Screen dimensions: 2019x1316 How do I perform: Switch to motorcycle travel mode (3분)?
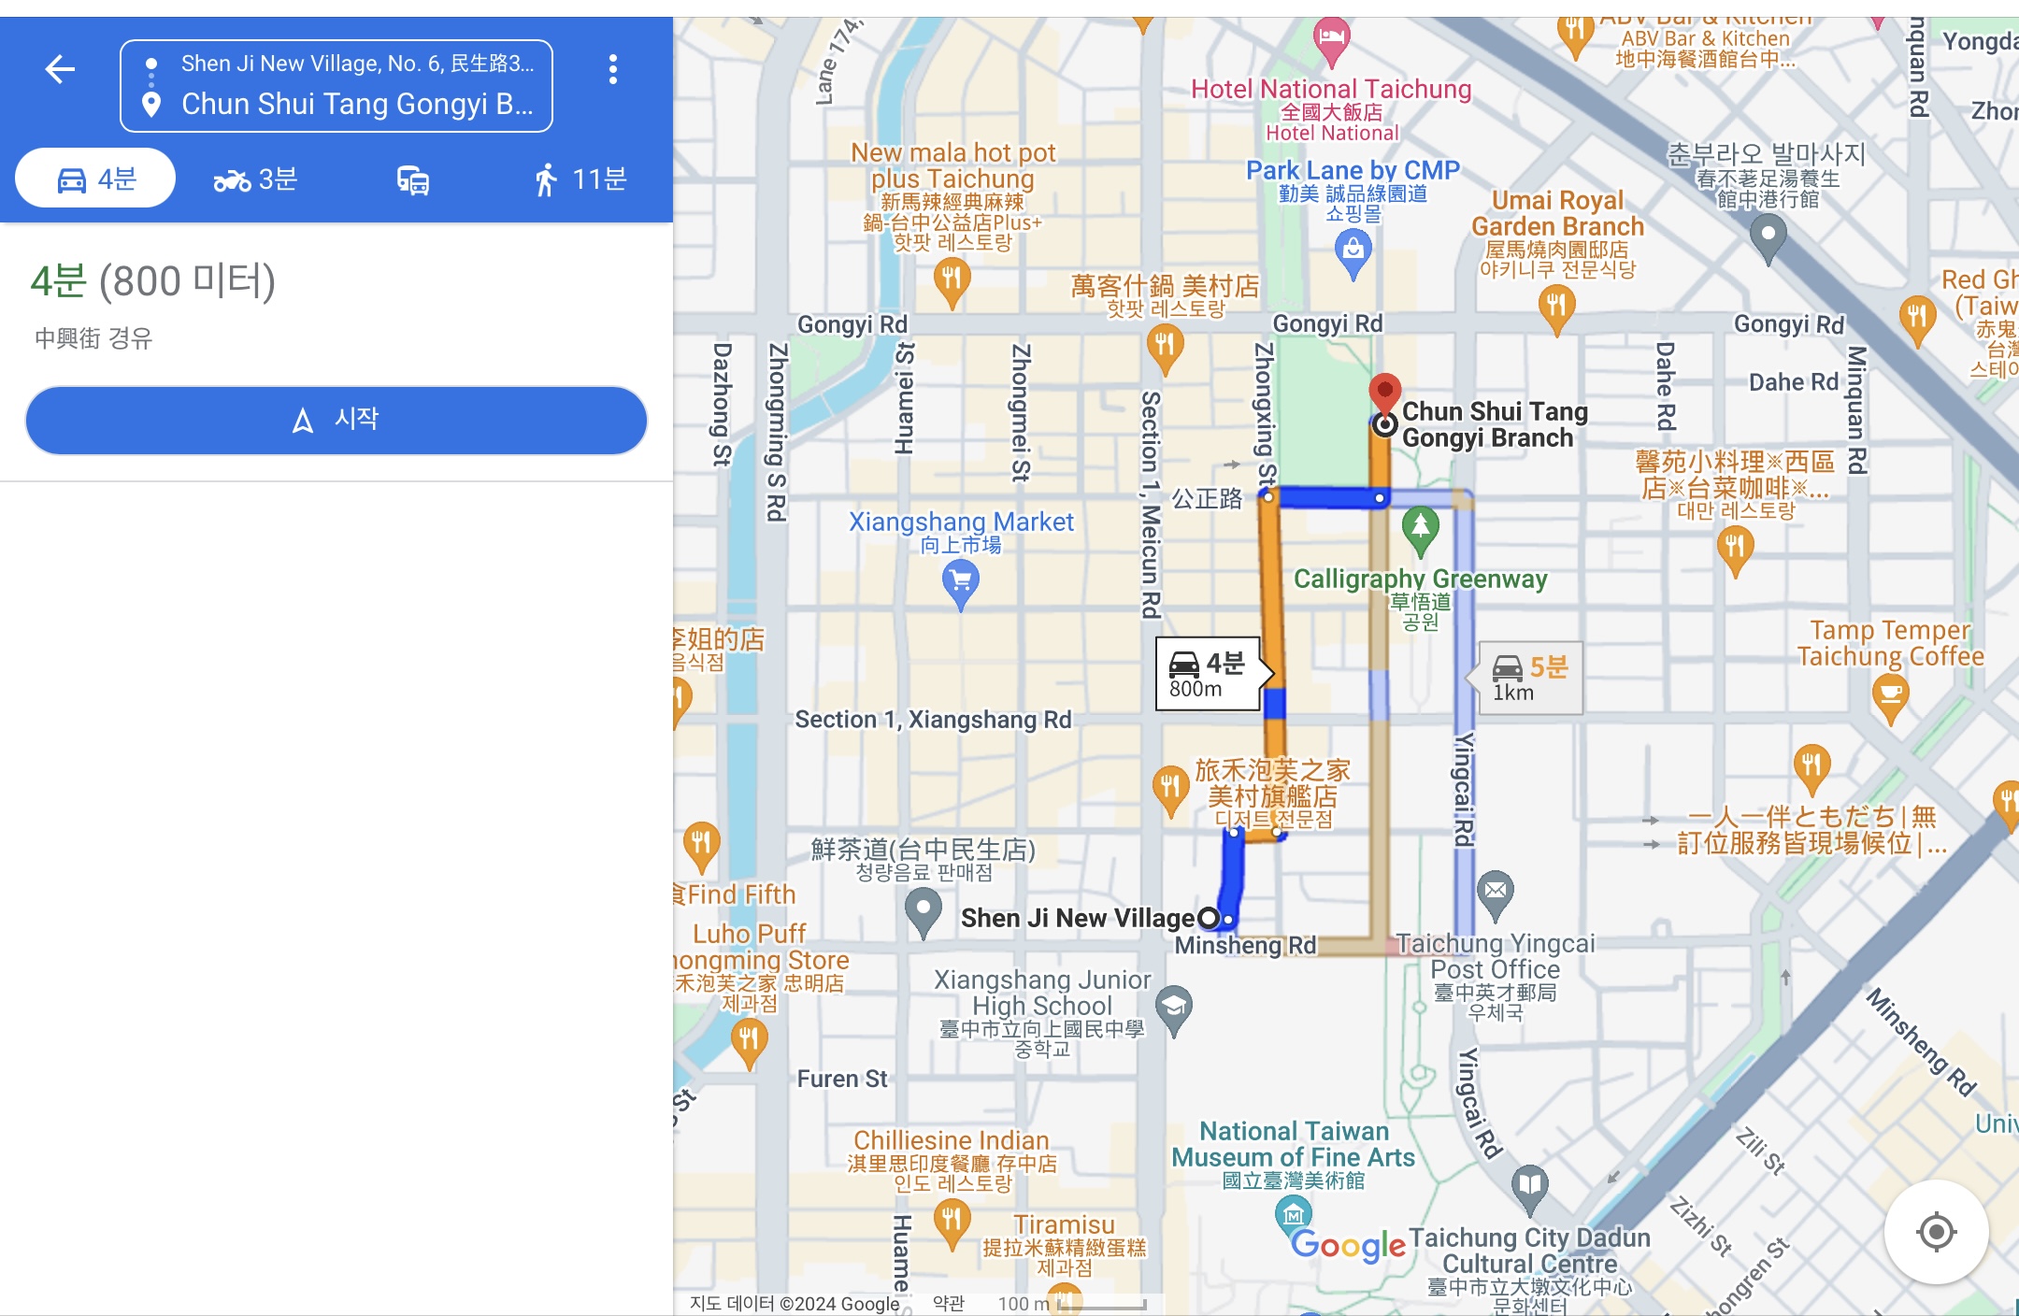[255, 179]
